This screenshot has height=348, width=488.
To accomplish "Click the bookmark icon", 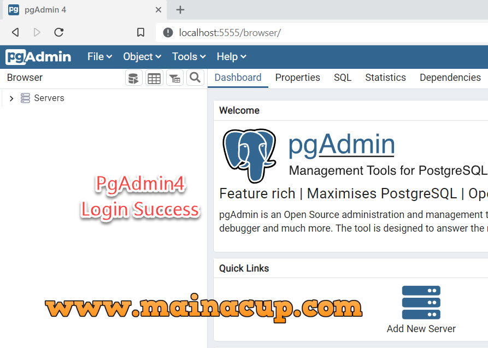I will point(140,32).
